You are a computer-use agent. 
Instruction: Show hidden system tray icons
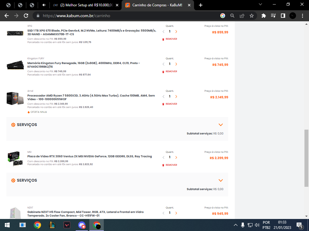tap(235, 225)
